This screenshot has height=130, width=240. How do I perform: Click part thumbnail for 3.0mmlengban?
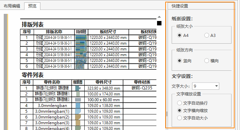pyautogui.click(x=78, y=106)
